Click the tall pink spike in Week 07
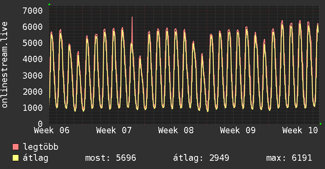325x169 pixels. point(132,29)
